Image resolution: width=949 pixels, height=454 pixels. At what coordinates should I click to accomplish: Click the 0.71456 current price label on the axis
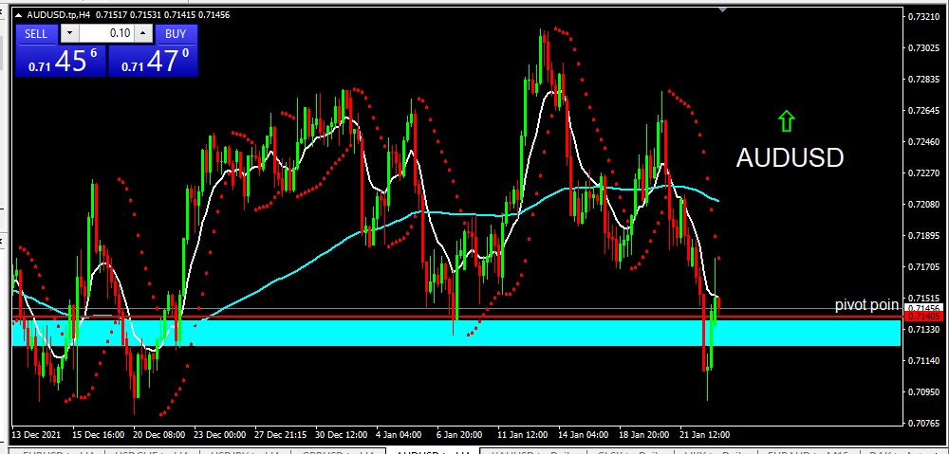[x=923, y=308]
